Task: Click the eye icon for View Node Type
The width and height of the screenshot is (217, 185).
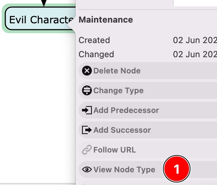Action: [87, 170]
